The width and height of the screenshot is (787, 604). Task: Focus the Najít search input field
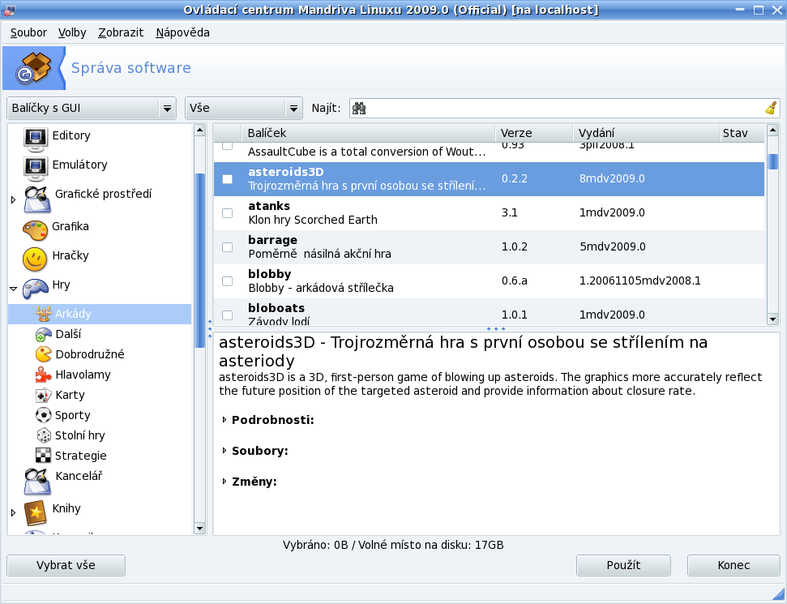coord(565,109)
